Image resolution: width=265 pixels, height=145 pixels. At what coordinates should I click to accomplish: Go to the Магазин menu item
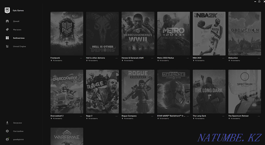pyautogui.click(x=17, y=30)
